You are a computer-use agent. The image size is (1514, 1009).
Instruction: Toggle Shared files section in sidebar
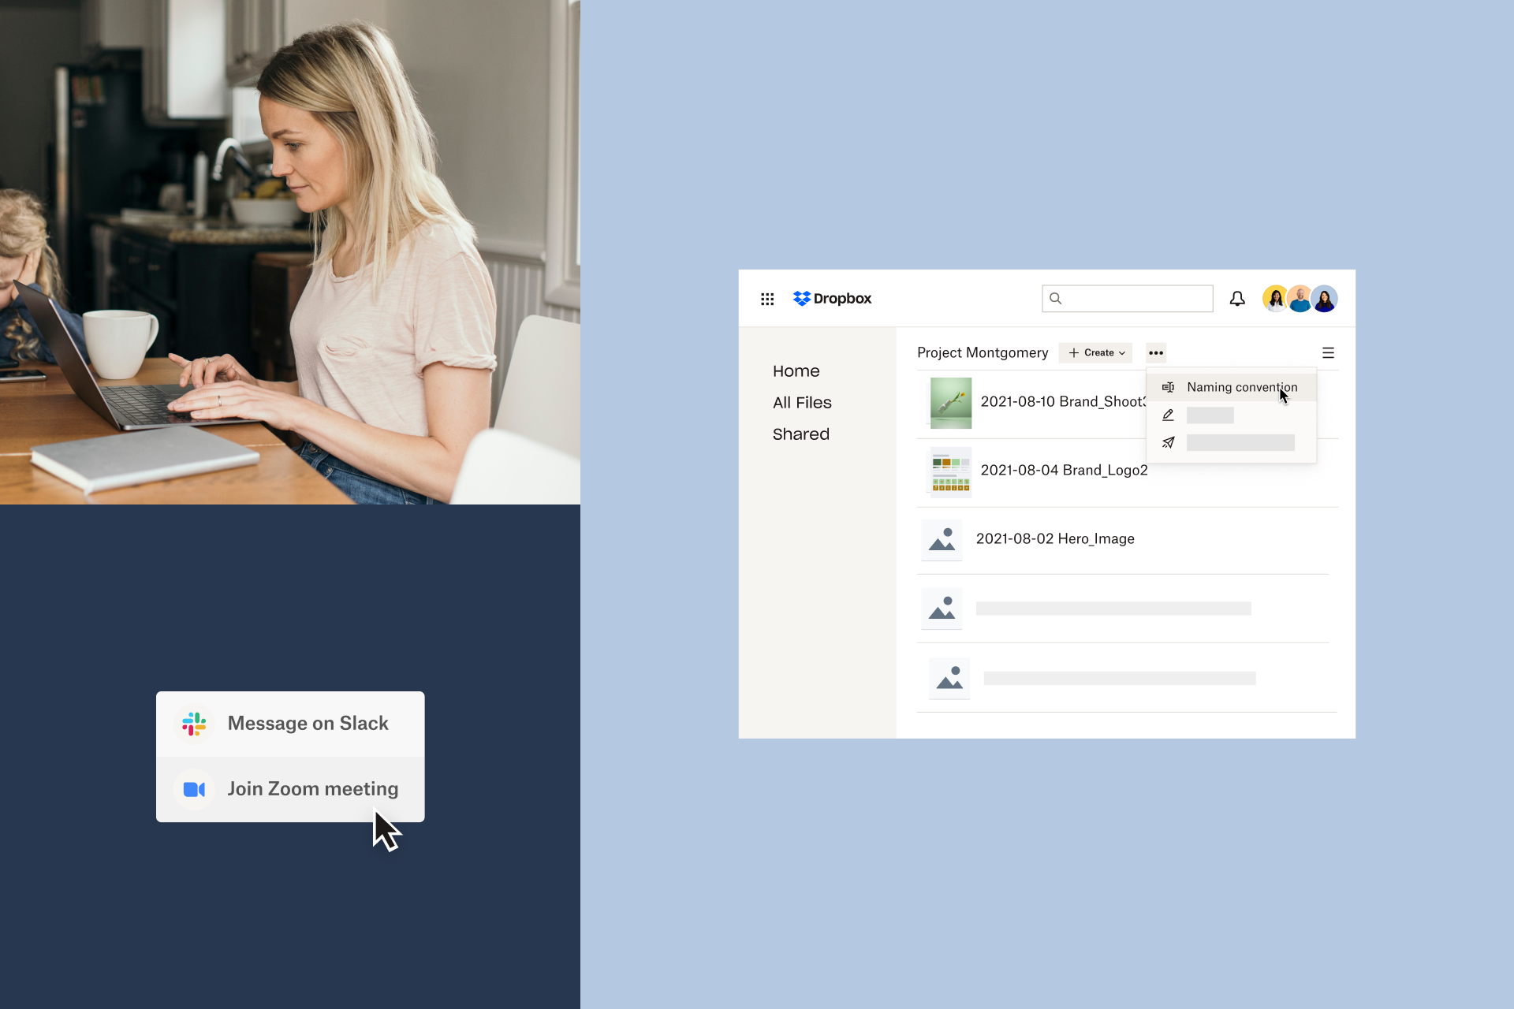(x=800, y=434)
